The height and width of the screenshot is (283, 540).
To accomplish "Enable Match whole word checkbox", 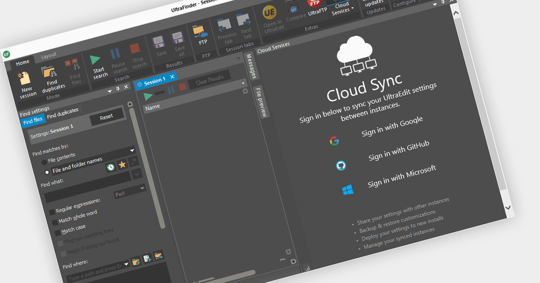I will tap(54, 222).
